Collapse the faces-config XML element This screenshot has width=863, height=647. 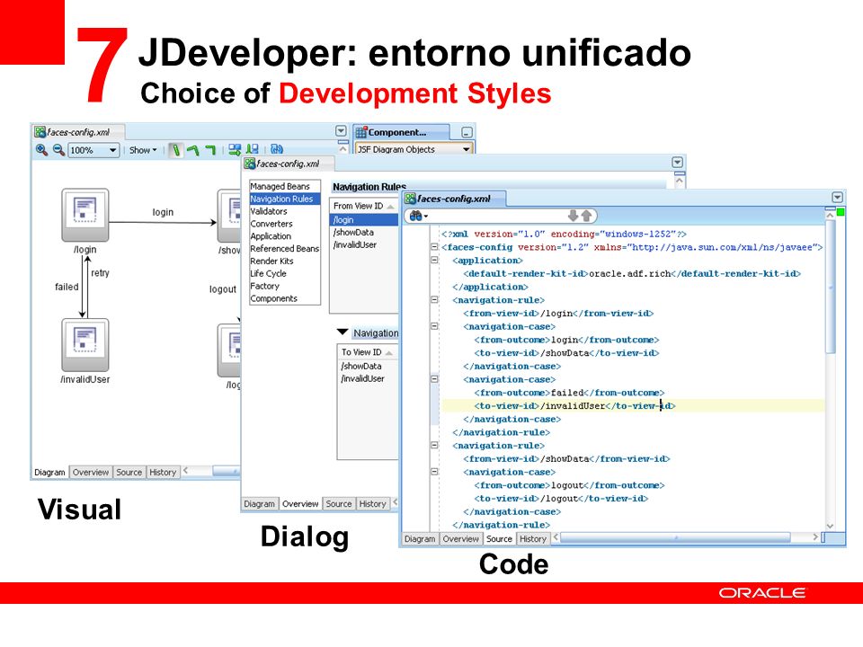pyautogui.click(x=434, y=247)
